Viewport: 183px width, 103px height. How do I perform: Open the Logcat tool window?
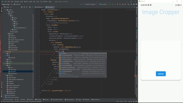click(x=79, y=100)
